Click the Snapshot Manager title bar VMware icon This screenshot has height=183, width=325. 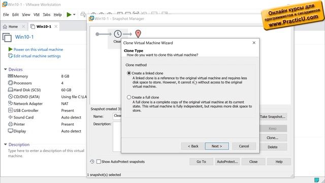91,18
